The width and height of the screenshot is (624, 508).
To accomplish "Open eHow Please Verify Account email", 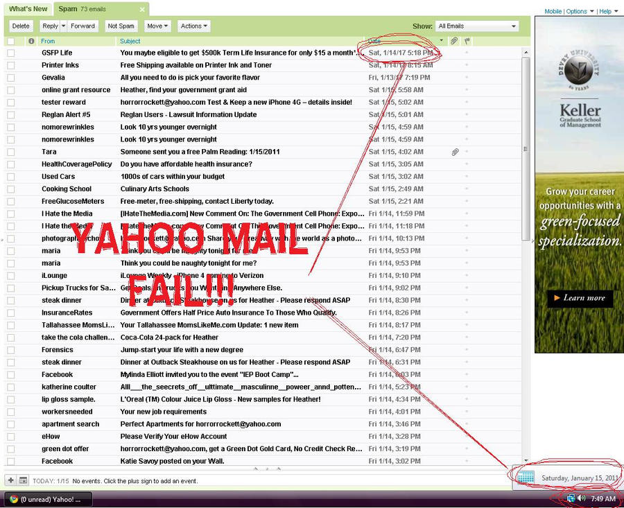I will (x=173, y=437).
